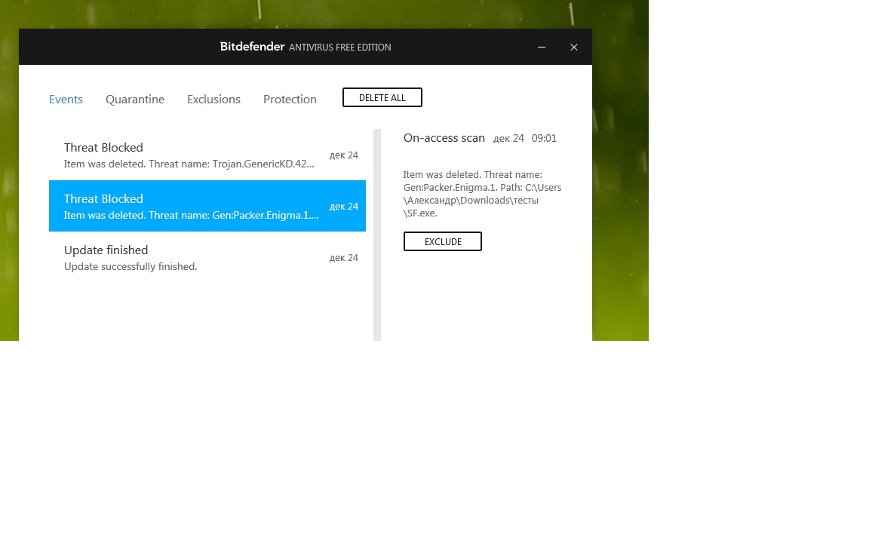Screen dimensions: 869x543
Task: Go to the Protection tab
Action: (x=290, y=100)
